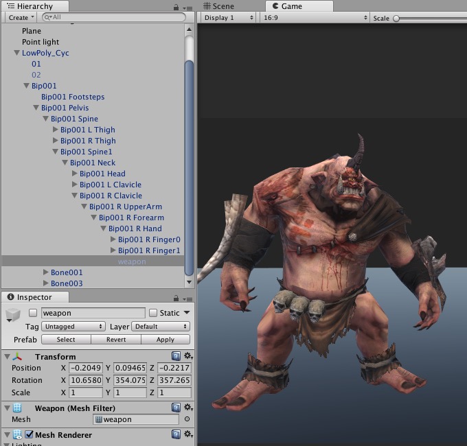Click the Position X field
467x446 pixels.
(86, 368)
